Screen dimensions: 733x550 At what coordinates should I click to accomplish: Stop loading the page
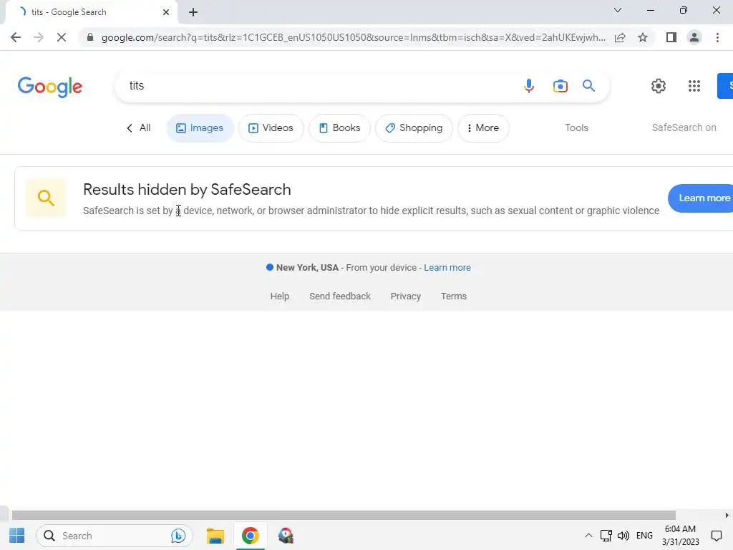click(x=62, y=37)
